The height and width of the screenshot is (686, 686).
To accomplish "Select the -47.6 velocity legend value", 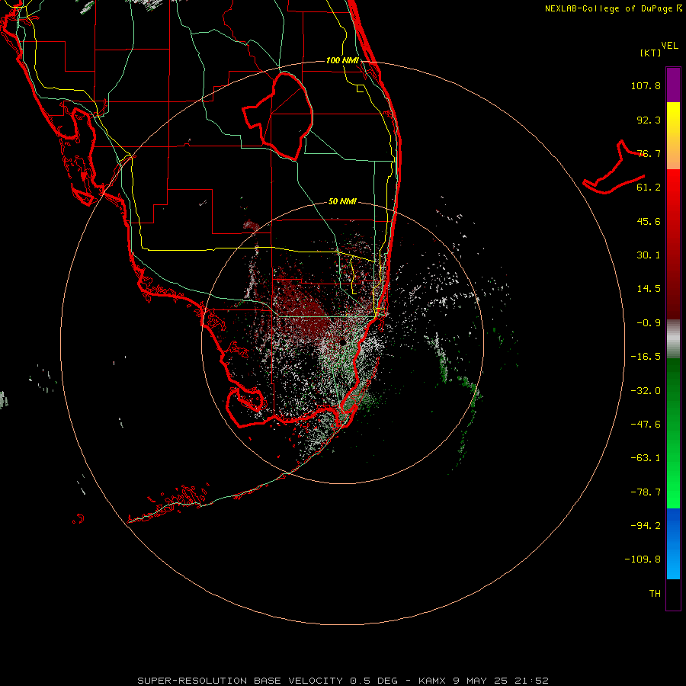I will pos(646,425).
